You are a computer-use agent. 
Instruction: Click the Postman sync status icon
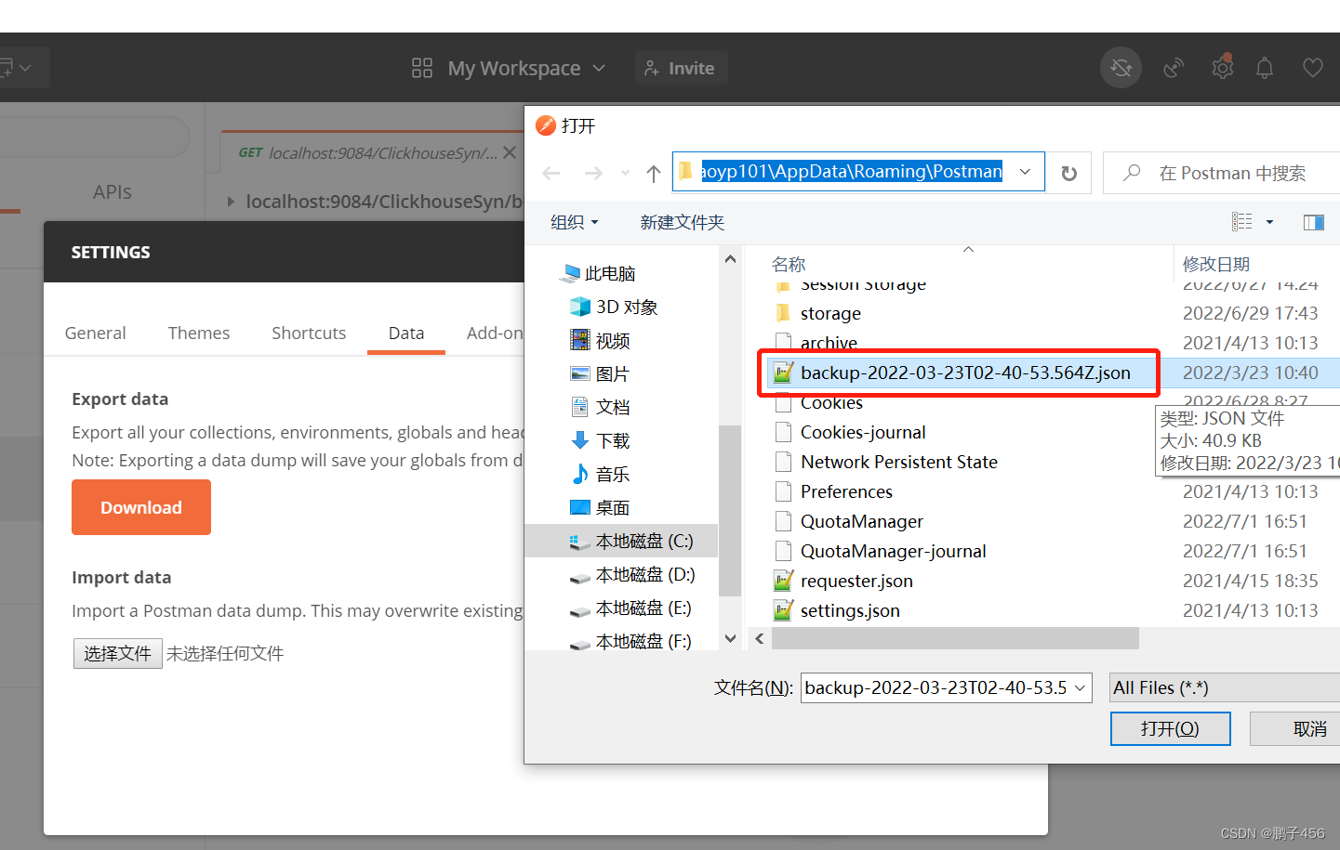(1121, 68)
